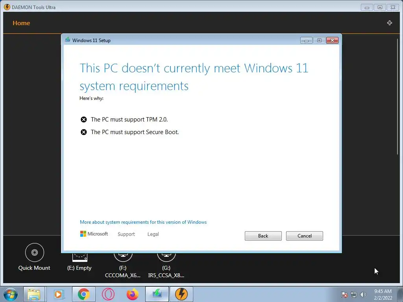Click the volume speaker tray icon
The height and width of the screenshot is (302, 403).
click(363, 295)
